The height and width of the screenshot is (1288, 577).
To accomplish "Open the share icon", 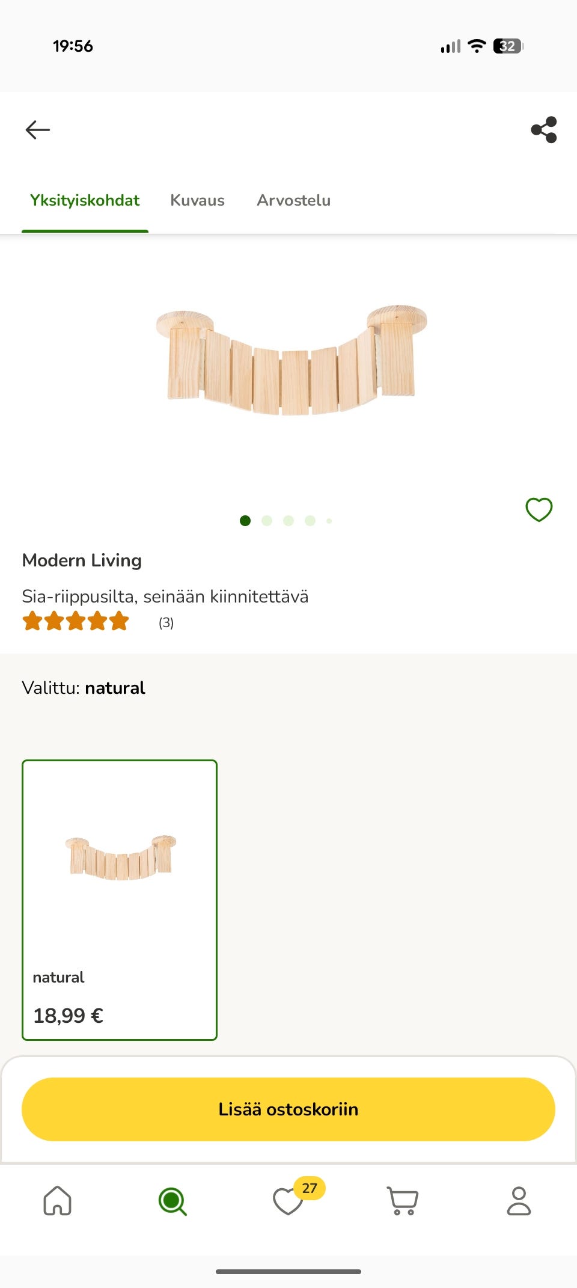I will 544,130.
